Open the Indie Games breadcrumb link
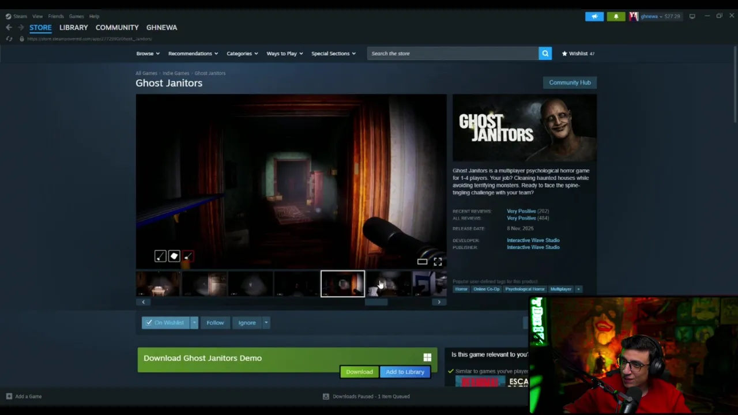738x415 pixels. point(176,73)
